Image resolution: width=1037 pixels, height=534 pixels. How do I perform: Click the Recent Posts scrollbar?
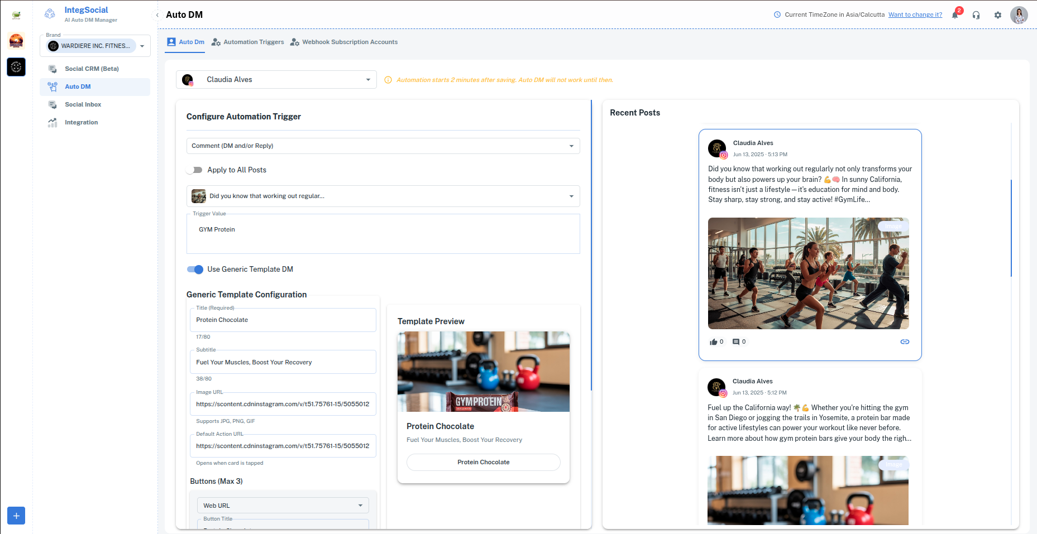click(x=1011, y=228)
